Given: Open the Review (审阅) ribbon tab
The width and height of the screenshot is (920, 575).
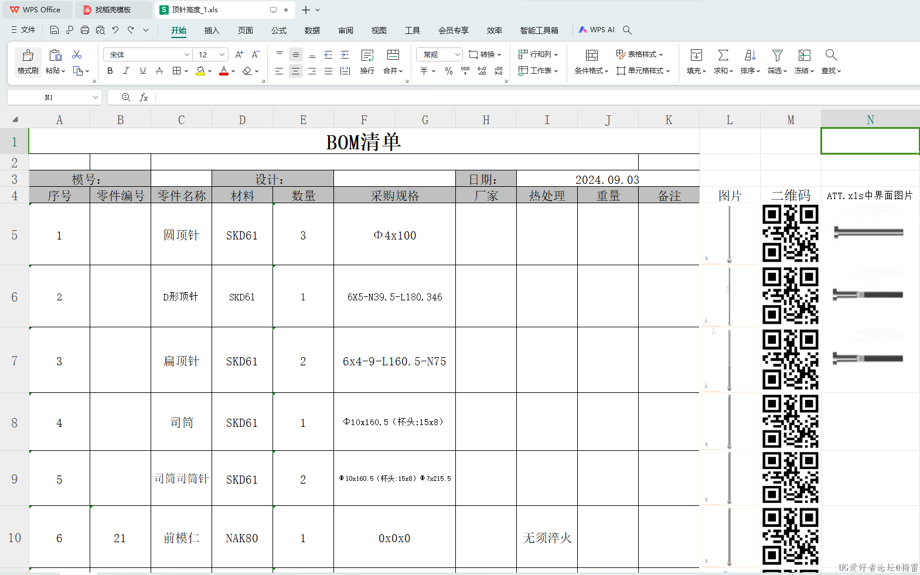Looking at the screenshot, I should 346,30.
